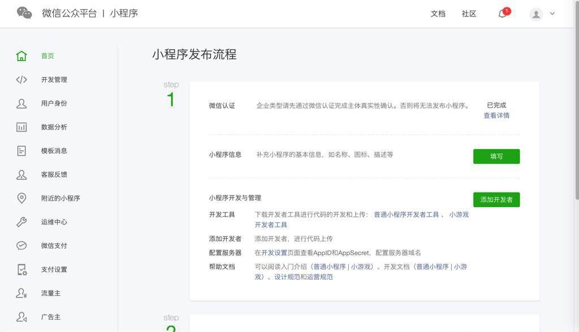Click the 微信认证 label

(222, 106)
